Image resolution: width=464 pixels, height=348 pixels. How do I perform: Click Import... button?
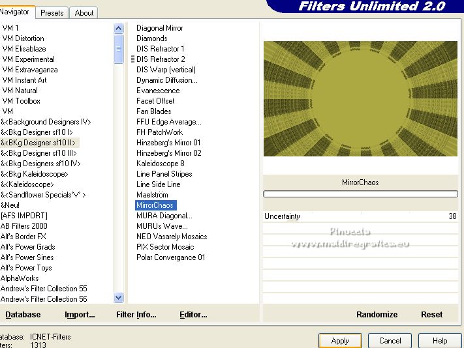click(x=80, y=314)
